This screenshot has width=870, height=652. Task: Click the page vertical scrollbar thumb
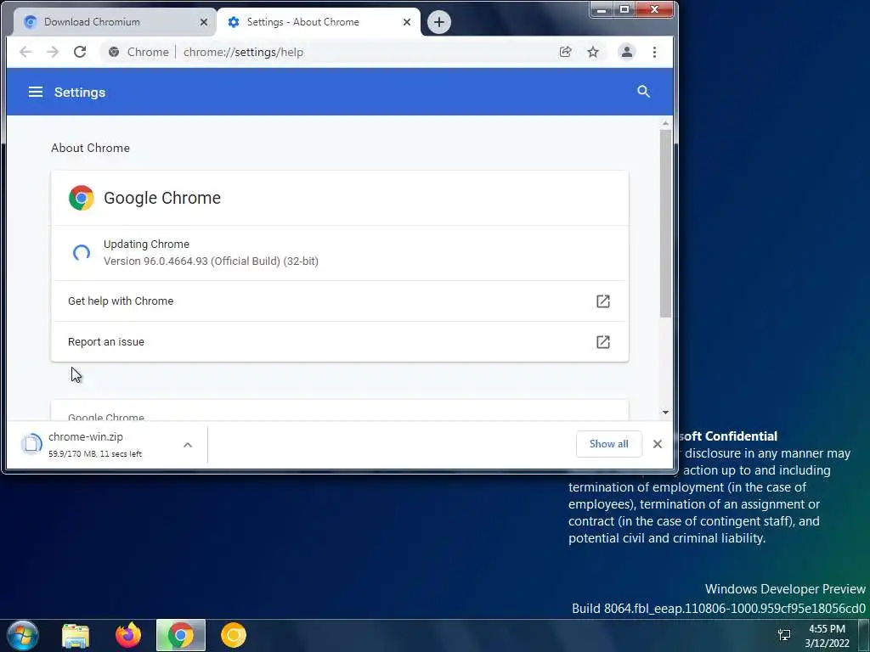click(x=665, y=224)
